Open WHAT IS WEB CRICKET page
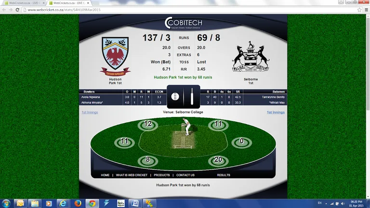Viewport: 370px width, 208px height. click(x=132, y=175)
